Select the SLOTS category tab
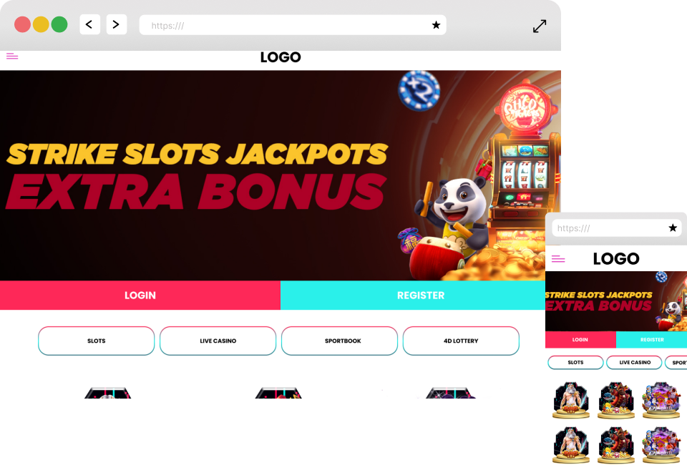This screenshot has height=468, width=687. [97, 341]
